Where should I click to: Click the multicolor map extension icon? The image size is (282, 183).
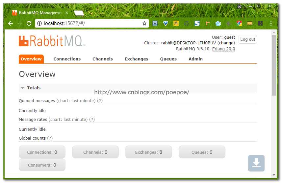click(239, 23)
